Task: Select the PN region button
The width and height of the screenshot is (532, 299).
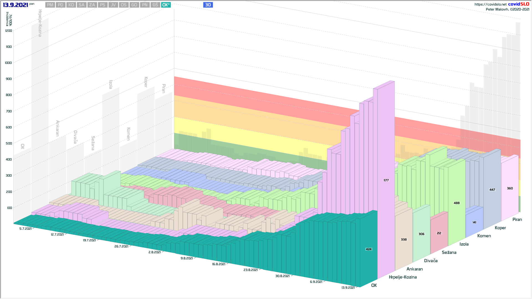Action: [145, 5]
